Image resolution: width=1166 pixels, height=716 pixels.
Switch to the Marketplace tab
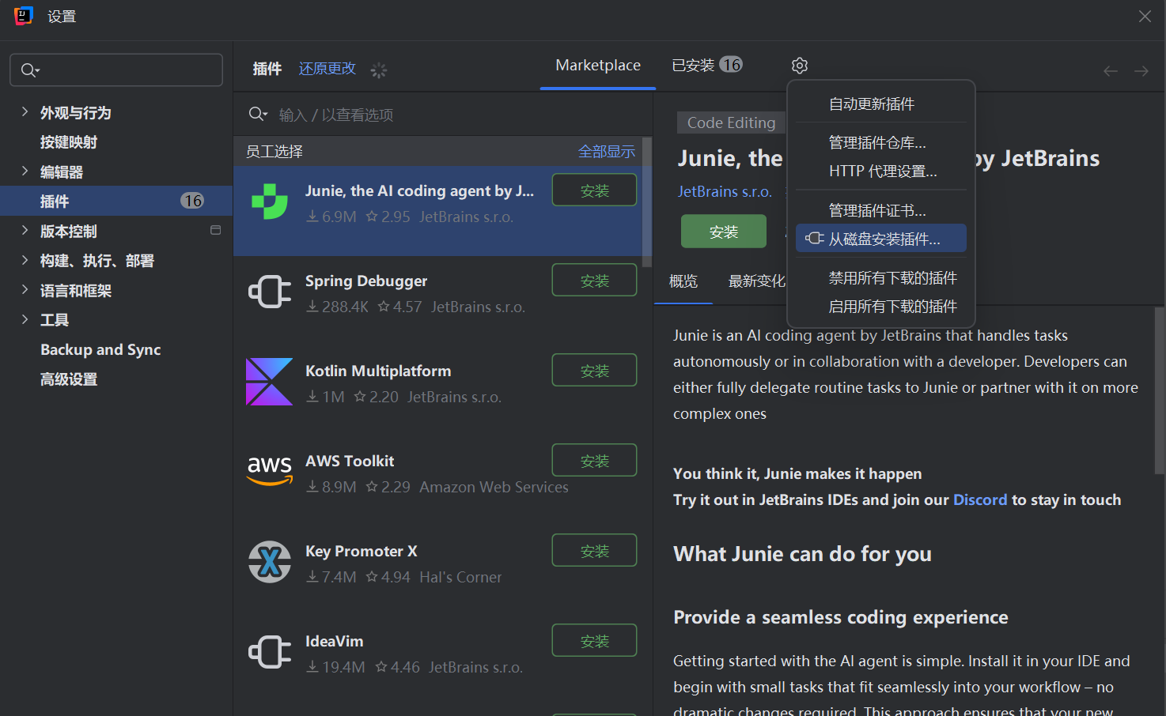[x=598, y=66]
